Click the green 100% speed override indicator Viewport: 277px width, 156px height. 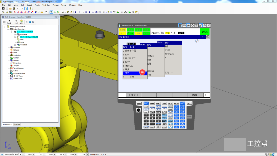[205, 32]
